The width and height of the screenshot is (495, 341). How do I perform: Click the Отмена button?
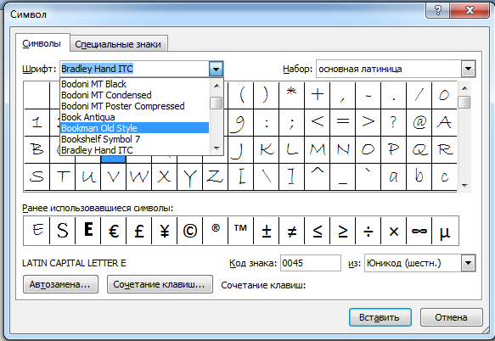452,317
